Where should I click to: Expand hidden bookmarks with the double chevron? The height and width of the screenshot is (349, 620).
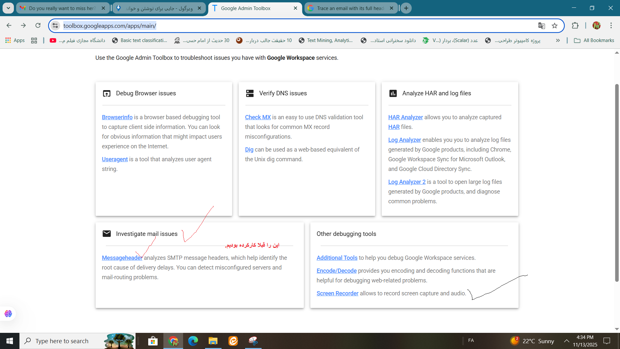click(x=558, y=40)
